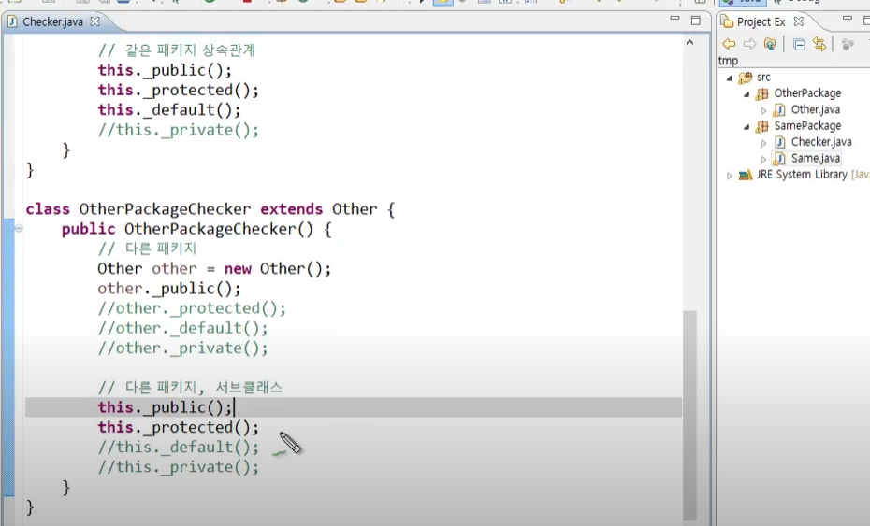
Task: Click the JRE System Library icon
Action: [x=746, y=175]
